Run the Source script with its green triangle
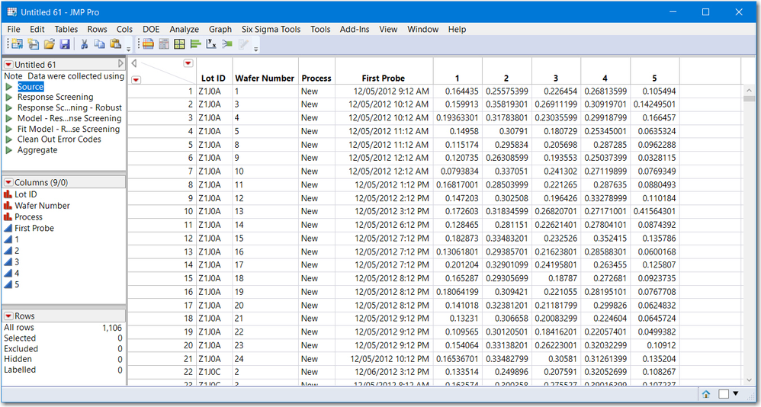Screen dimensions: 761x407 9,87
